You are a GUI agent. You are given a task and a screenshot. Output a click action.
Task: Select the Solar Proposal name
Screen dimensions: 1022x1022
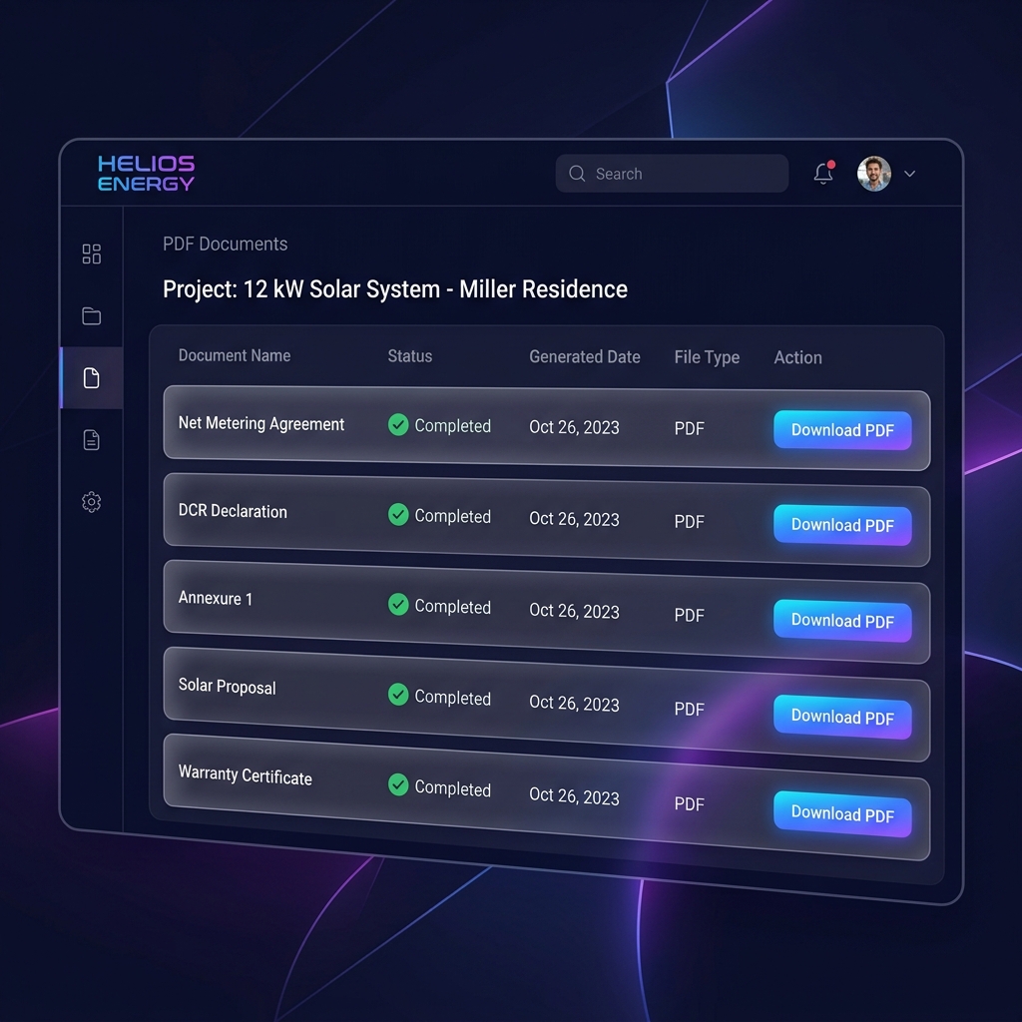click(x=227, y=687)
